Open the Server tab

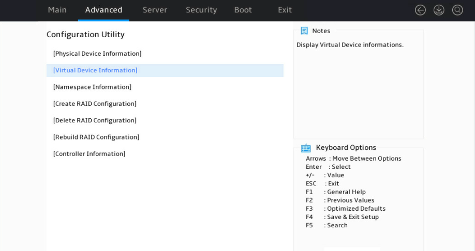(155, 10)
